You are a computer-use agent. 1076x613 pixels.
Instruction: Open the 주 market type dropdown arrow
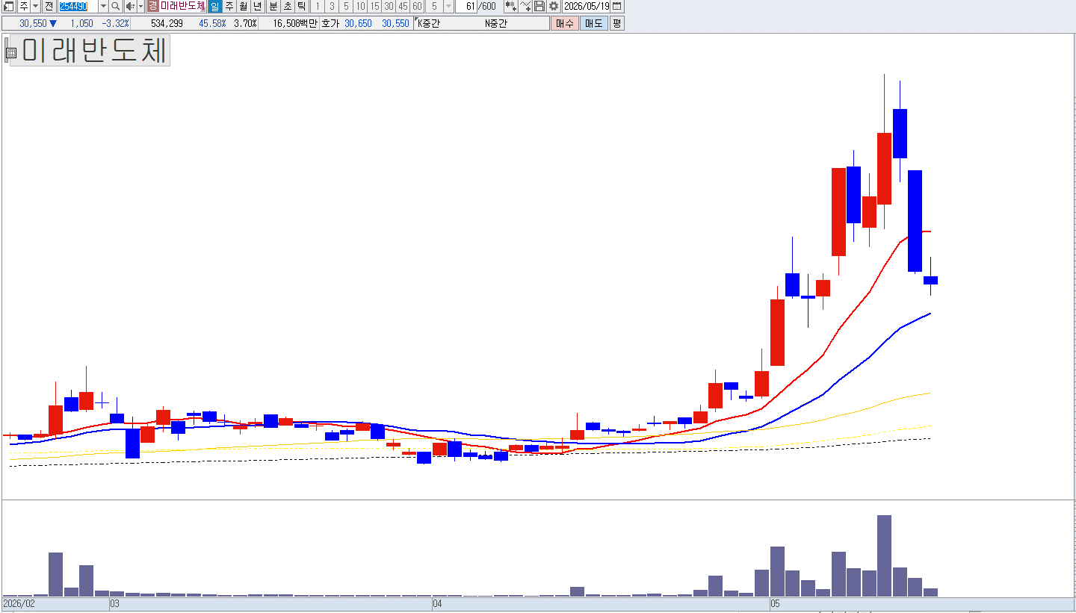pyautogui.click(x=35, y=6)
